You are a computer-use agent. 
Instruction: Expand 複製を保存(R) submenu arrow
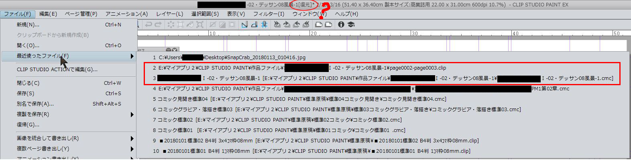132,114
